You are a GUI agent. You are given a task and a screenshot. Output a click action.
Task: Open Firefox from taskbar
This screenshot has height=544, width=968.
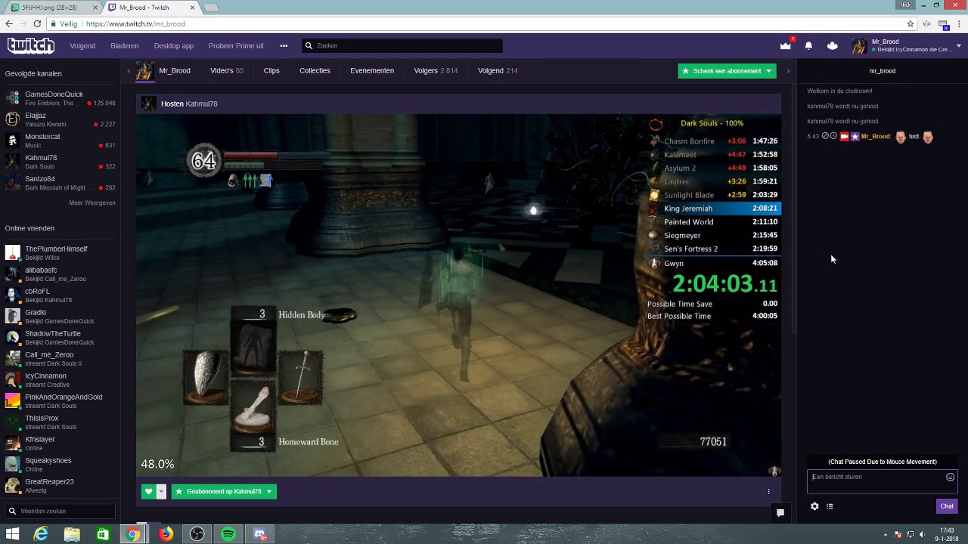pyautogui.click(x=166, y=534)
